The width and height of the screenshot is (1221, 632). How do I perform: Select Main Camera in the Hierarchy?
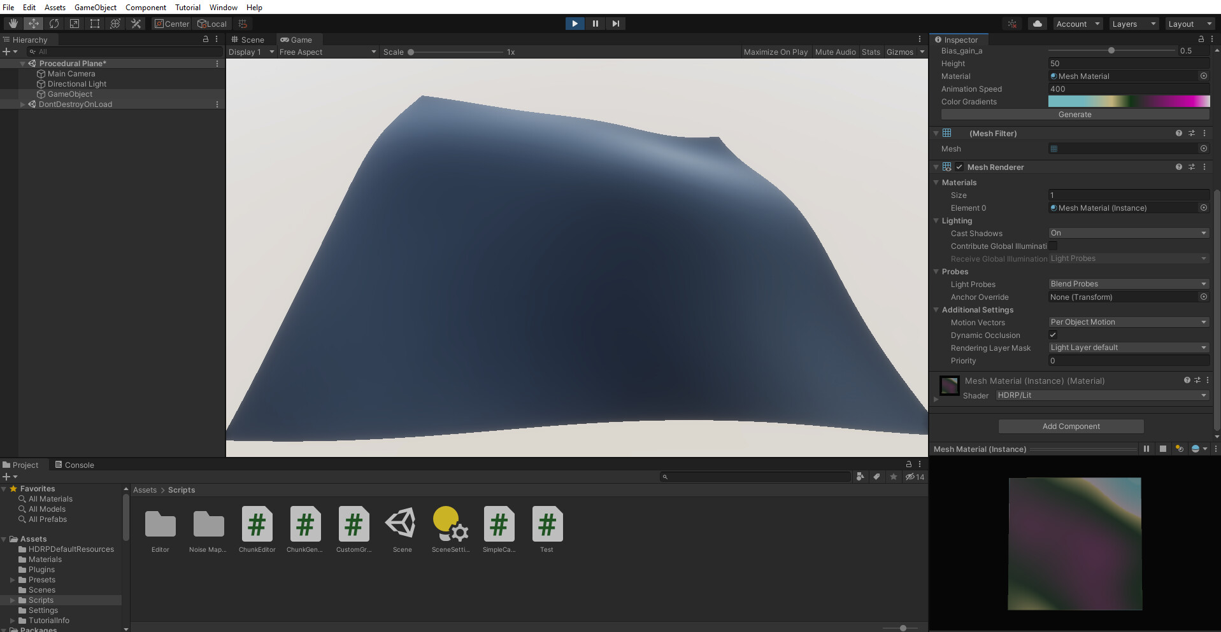pyautogui.click(x=71, y=73)
